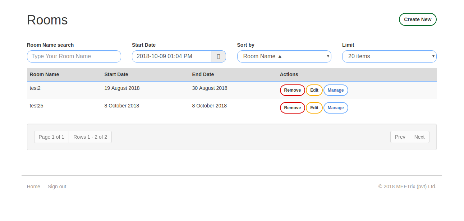Image resolution: width=464 pixels, height=221 pixels.
Task: Edit the test25 room
Action: [314, 108]
